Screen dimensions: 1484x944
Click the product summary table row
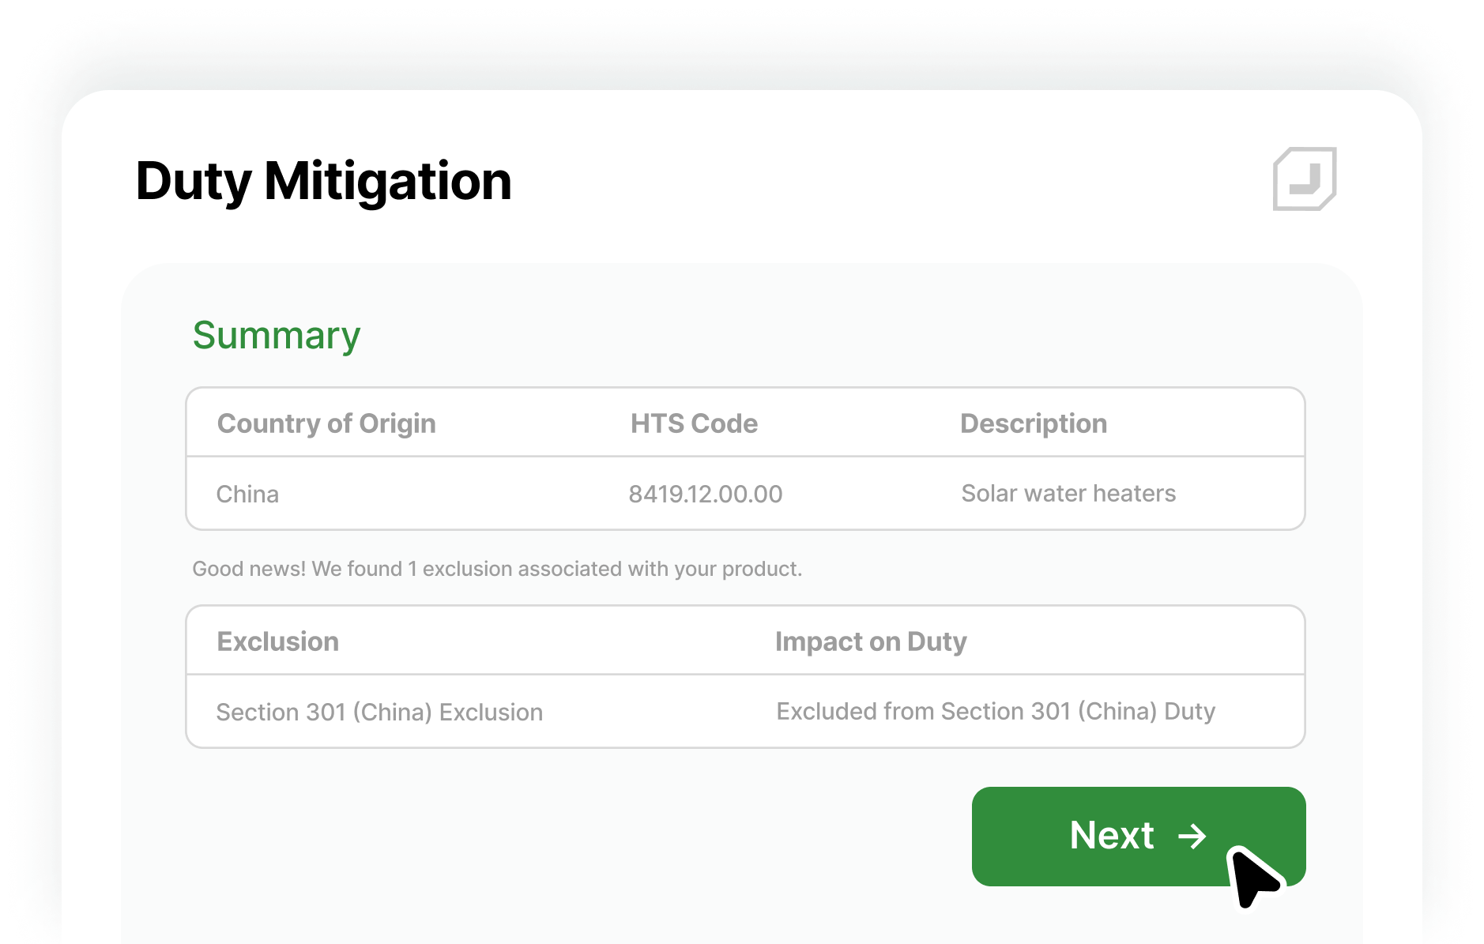(x=745, y=494)
